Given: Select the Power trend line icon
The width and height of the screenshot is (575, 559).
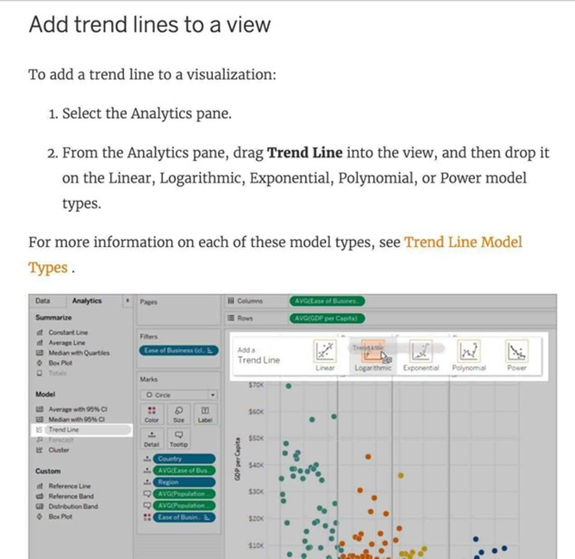Looking at the screenshot, I should pyautogui.click(x=516, y=351).
